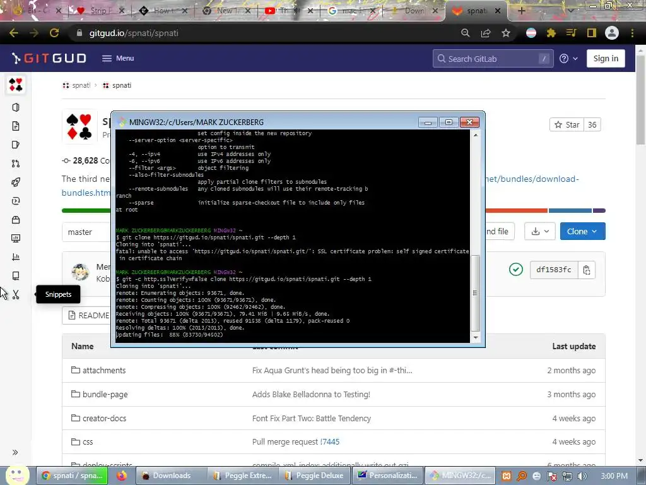
Task: Open the attachments folder
Action: [x=104, y=370]
